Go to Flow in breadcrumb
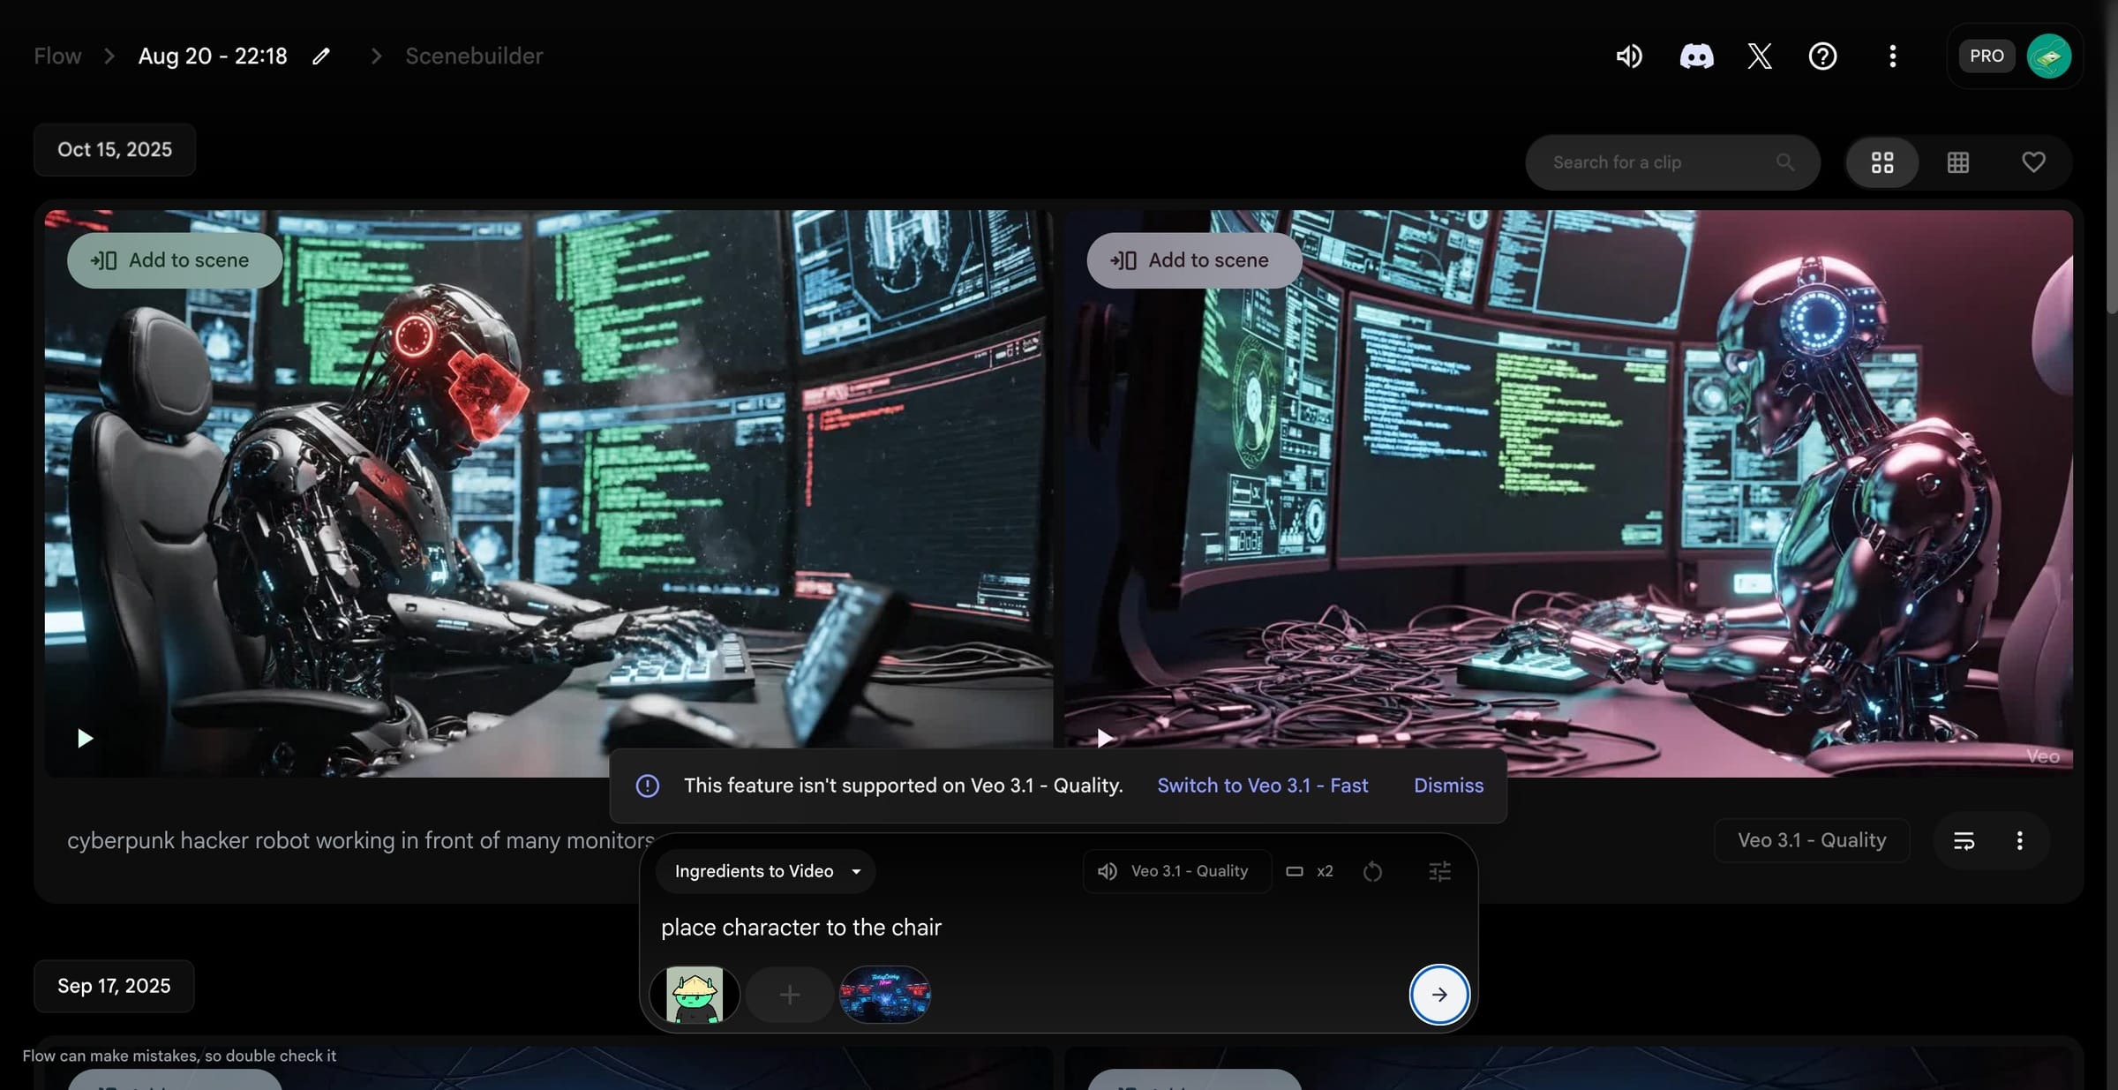Screen dimensions: 2118x1090 pyautogui.click(x=57, y=56)
